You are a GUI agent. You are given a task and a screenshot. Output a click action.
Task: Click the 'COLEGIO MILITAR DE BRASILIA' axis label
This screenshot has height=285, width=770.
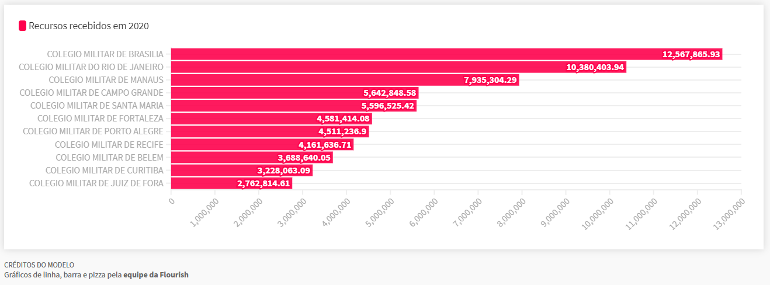point(105,54)
